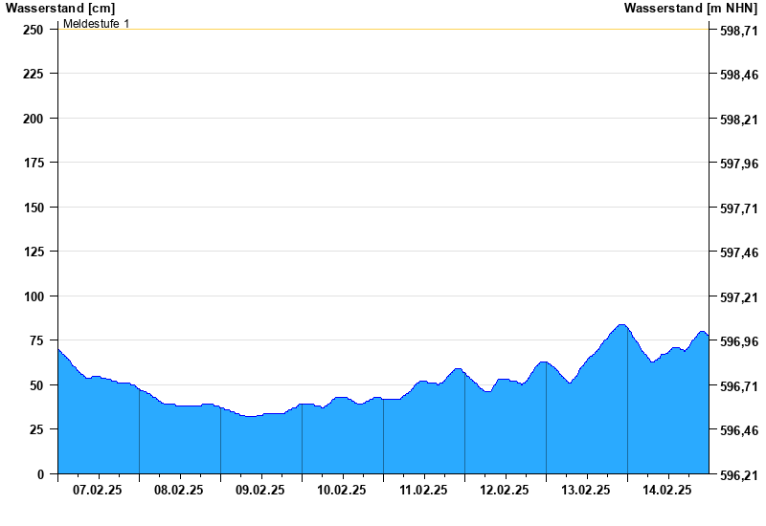Click the 250 tick on the left axis
Screen dimensions: 766x526
click(34, 30)
